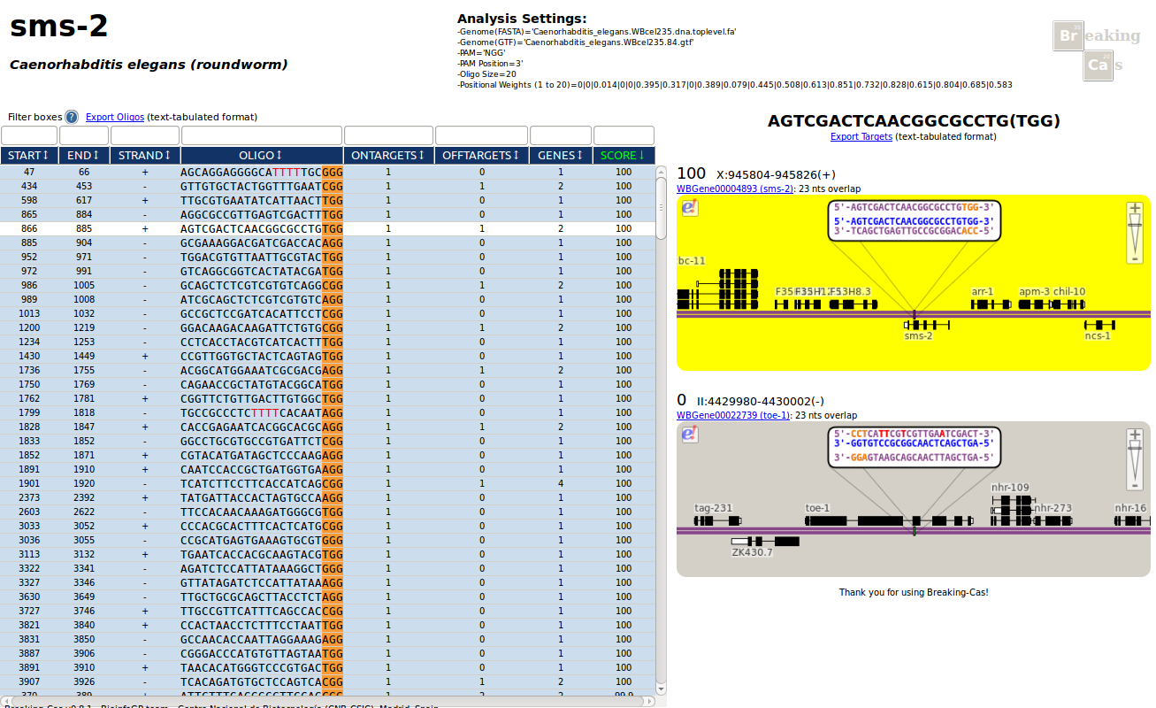Viewport: 1156px width, 708px height.
Task: Click chil-10 gene label in genome view
Action: (1069, 291)
